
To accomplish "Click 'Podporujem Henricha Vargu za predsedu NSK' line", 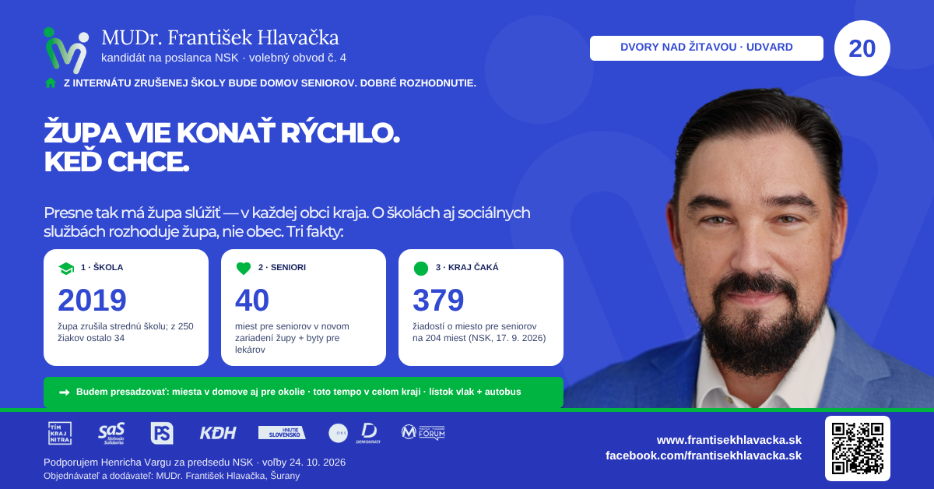I will point(195,463).
